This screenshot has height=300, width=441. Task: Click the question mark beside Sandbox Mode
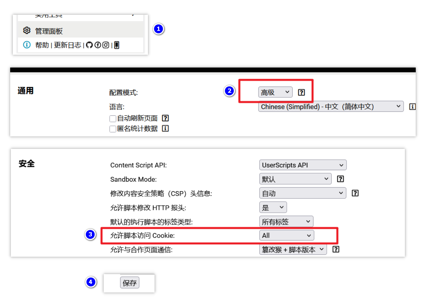[x=340, y=179]
